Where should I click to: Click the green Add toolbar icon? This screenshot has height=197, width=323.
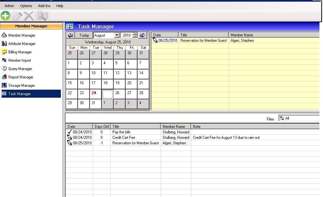5,16
